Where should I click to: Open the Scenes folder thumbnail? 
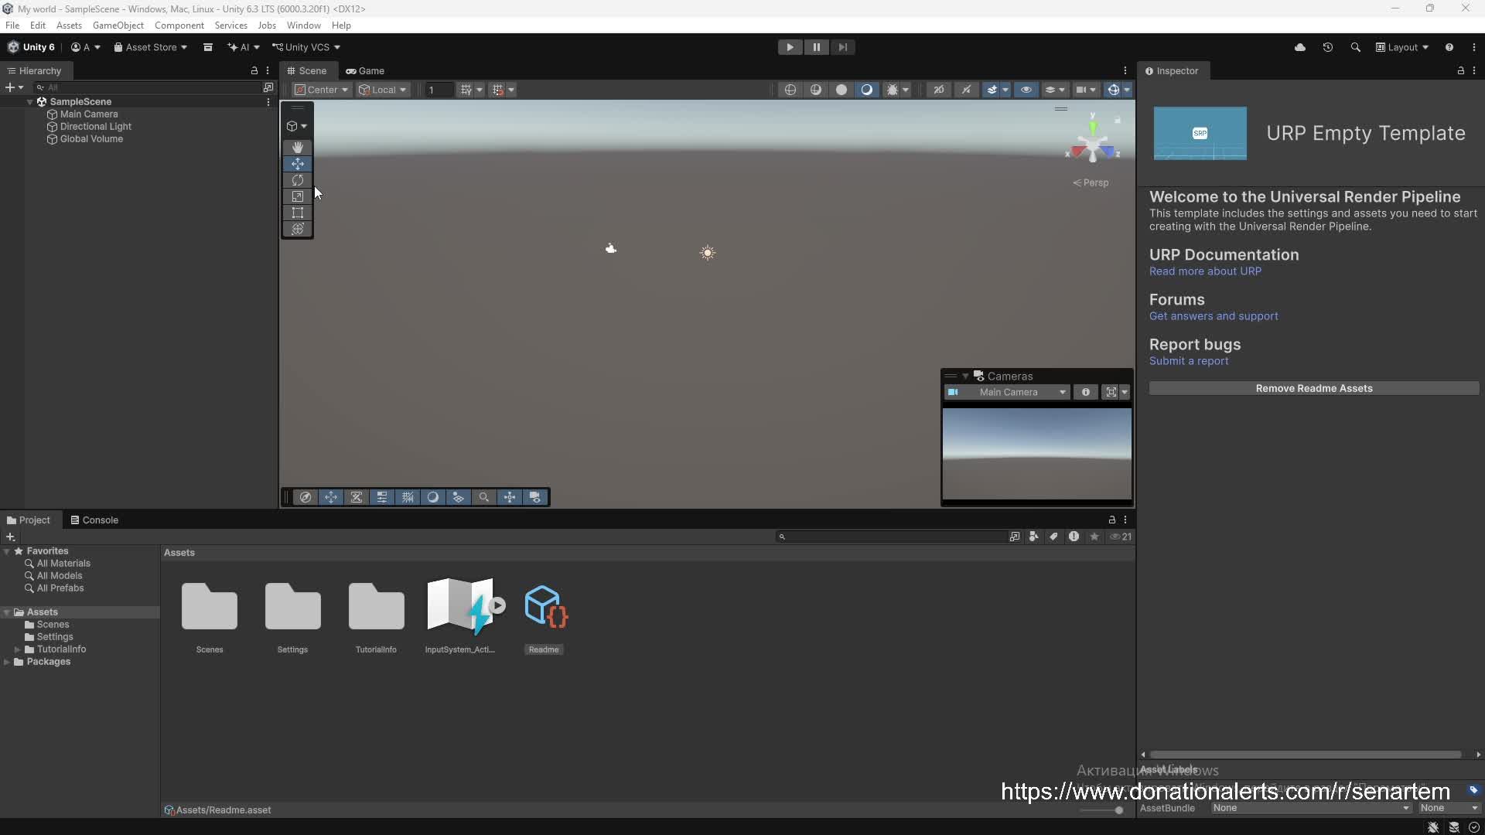(209, 608)
